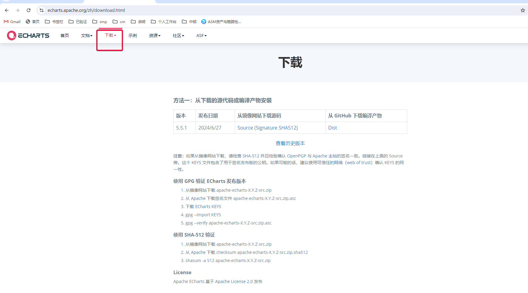528x293 pixels.
Task: Click the Source download link
Action: click(245, 128)
